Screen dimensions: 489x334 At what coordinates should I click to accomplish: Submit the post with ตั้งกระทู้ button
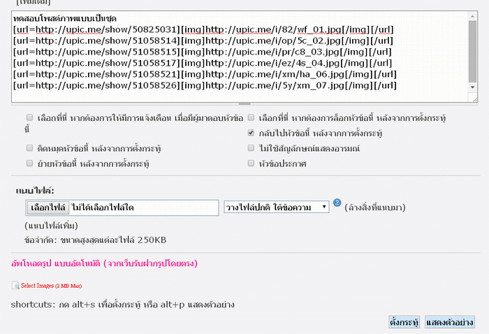[x=404, y=322]
